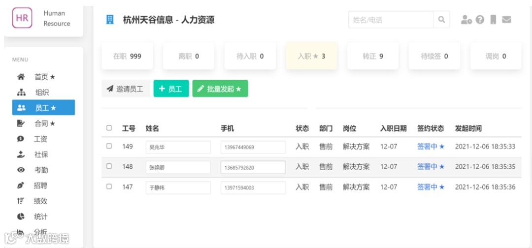Click the blue building icon by company name

110,20
